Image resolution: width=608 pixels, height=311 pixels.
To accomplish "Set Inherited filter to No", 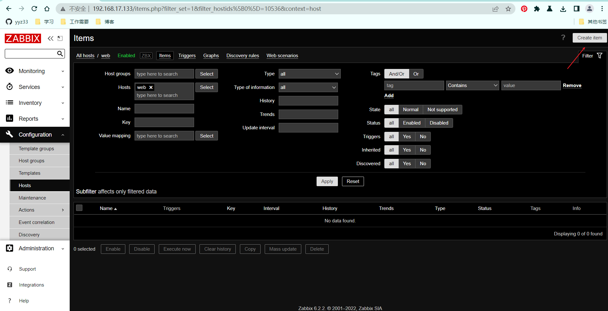I will coord(423,150).
